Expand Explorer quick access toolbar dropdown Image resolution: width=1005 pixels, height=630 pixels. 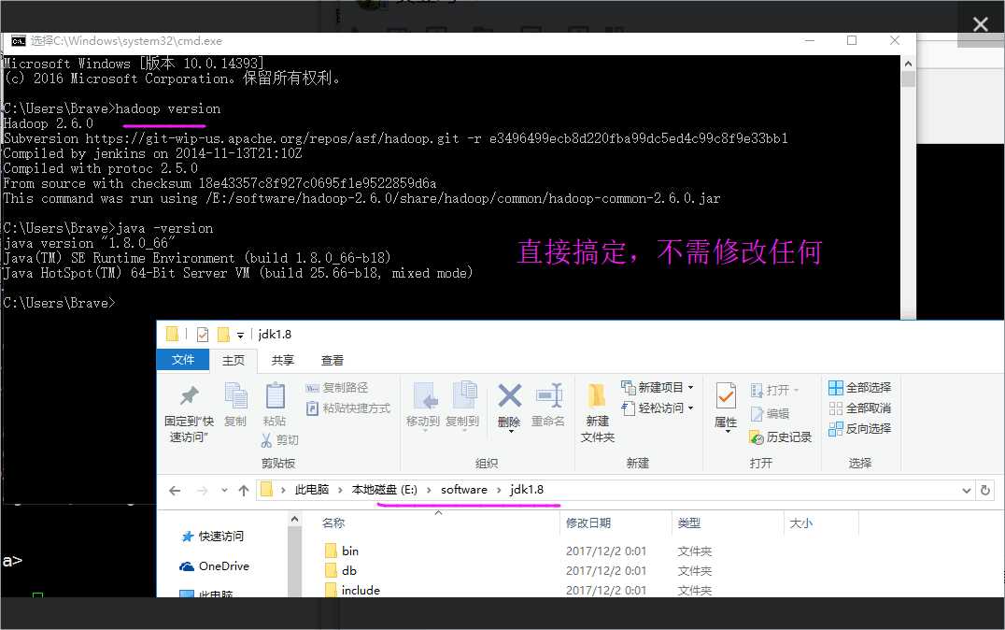[x=240, y=335]
